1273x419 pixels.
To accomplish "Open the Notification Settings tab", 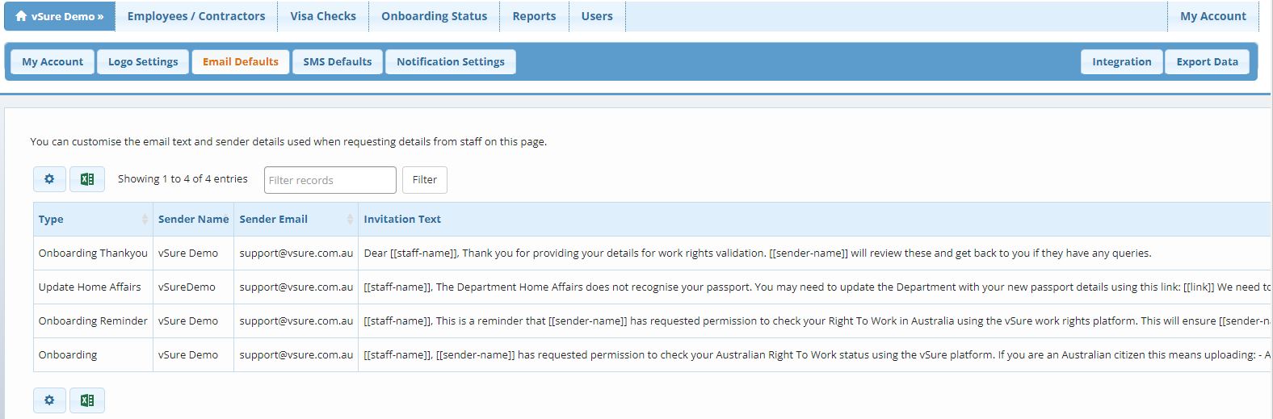I will tap(450, 62).
